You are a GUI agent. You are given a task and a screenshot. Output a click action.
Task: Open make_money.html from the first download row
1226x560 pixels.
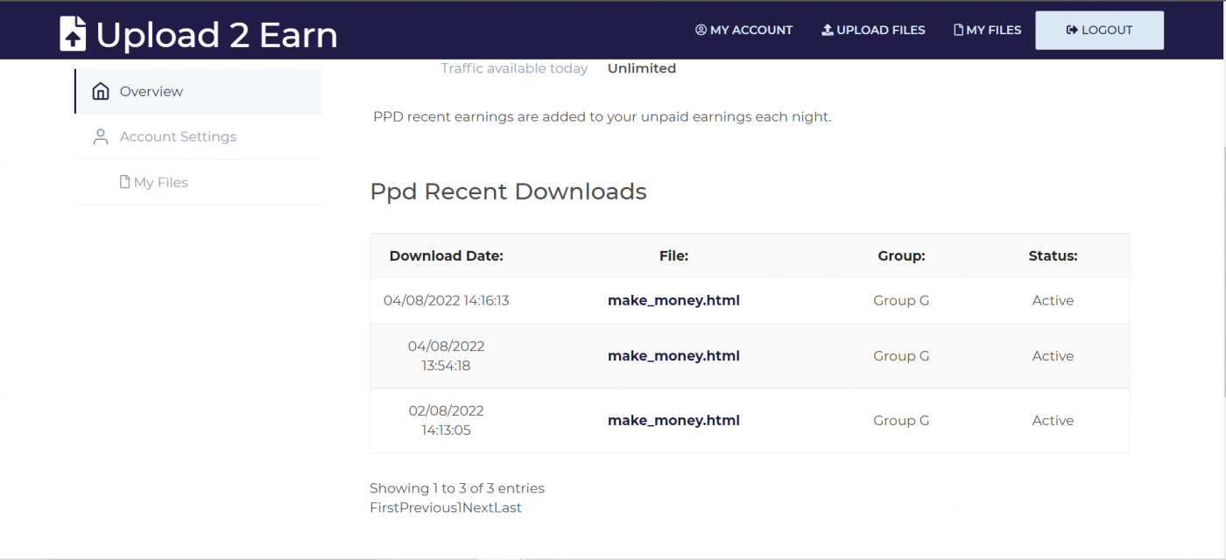tap(673, 299)
